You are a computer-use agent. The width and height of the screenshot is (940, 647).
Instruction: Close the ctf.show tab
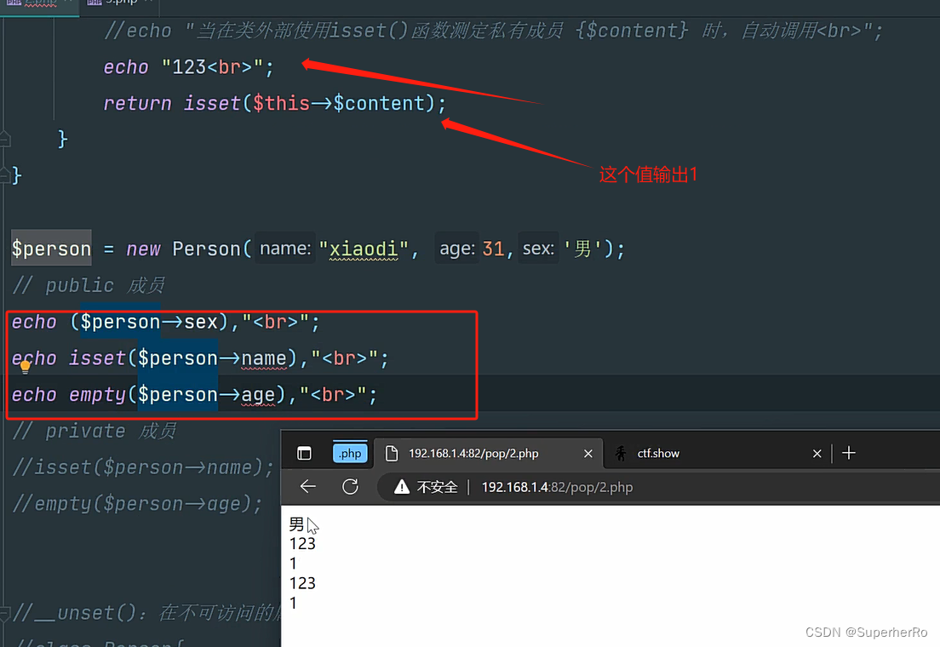coord(817,453)
